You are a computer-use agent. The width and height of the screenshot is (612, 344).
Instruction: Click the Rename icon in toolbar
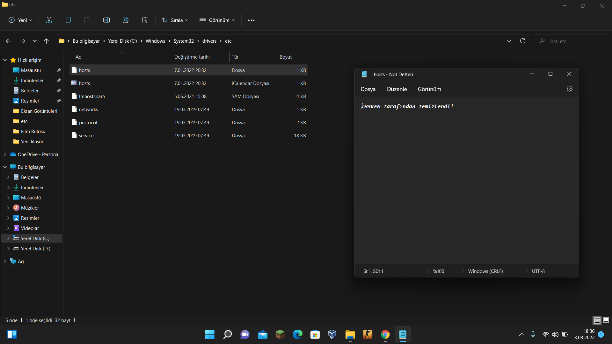coord(106,20)
